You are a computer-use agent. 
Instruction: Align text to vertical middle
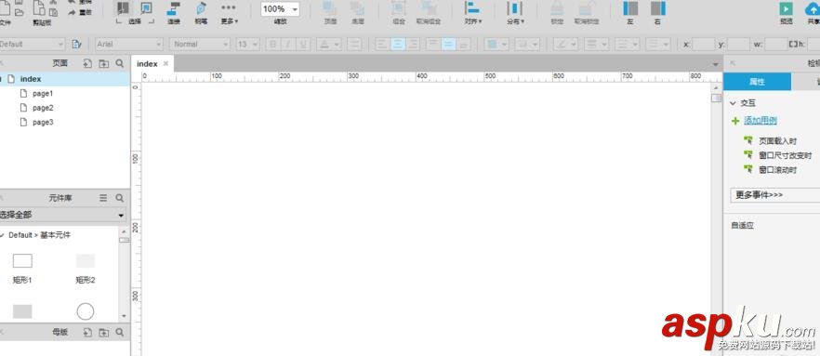pyautogui.click(x=448, y=45)
